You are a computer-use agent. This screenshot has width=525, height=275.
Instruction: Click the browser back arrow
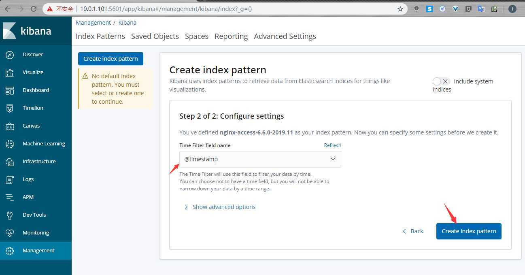coord(8,9)
